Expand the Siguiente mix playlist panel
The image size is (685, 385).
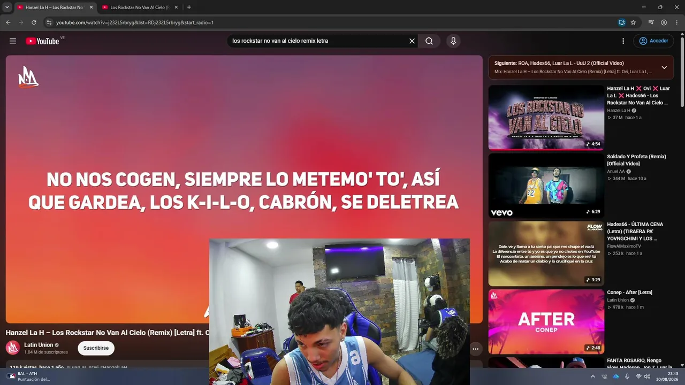pos(664,67)
